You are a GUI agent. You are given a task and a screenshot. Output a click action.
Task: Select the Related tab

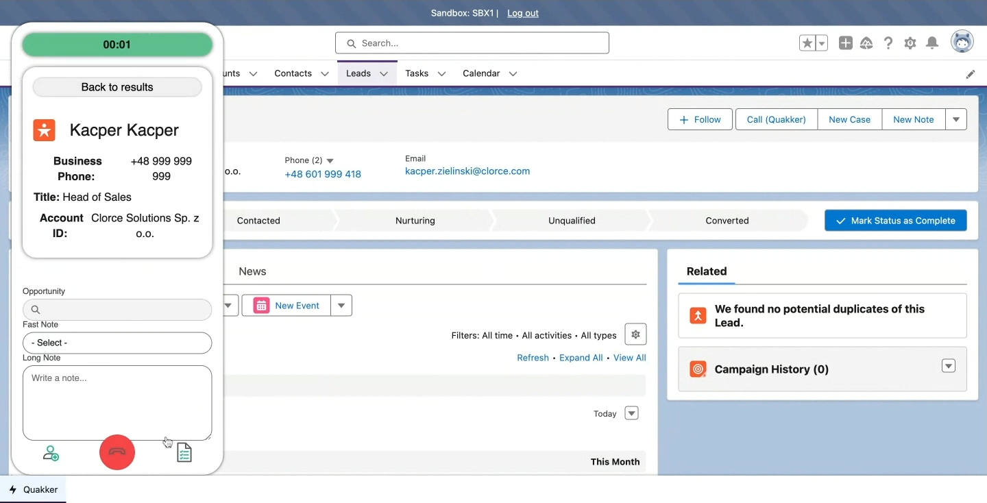pos(707,271)
